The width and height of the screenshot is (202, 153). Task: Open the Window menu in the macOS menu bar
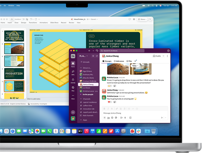pos(11,6)
